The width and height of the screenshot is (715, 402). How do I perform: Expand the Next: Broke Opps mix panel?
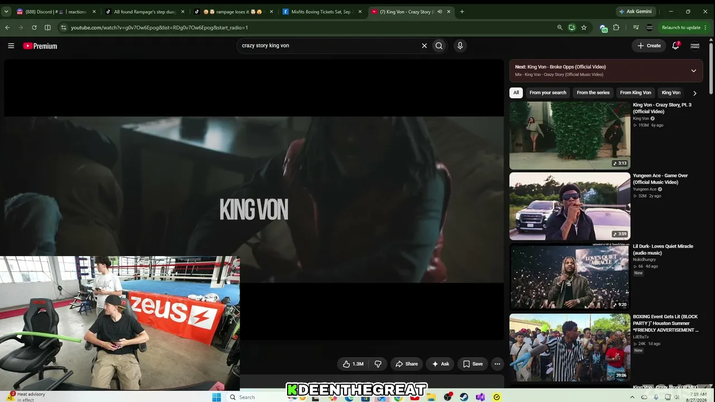point(693,71)
